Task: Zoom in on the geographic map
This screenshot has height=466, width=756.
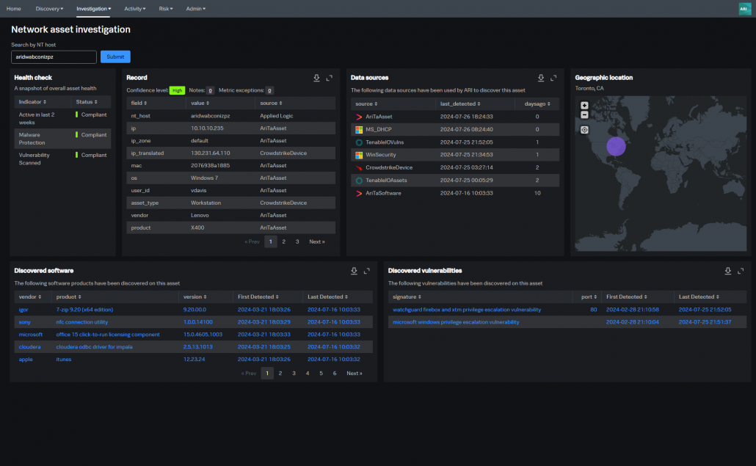Action: pyautogui.click(x=584, y=105)
